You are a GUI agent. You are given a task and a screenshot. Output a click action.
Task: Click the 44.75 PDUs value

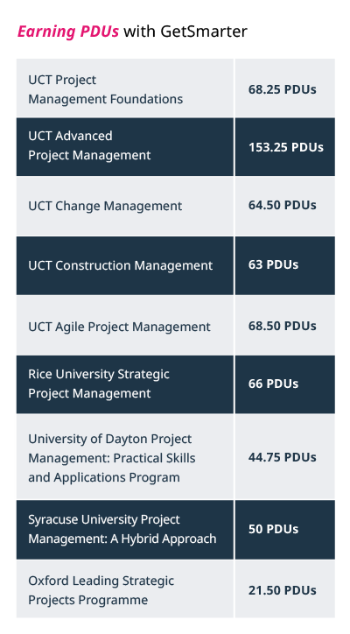click(x=282, y=457)
